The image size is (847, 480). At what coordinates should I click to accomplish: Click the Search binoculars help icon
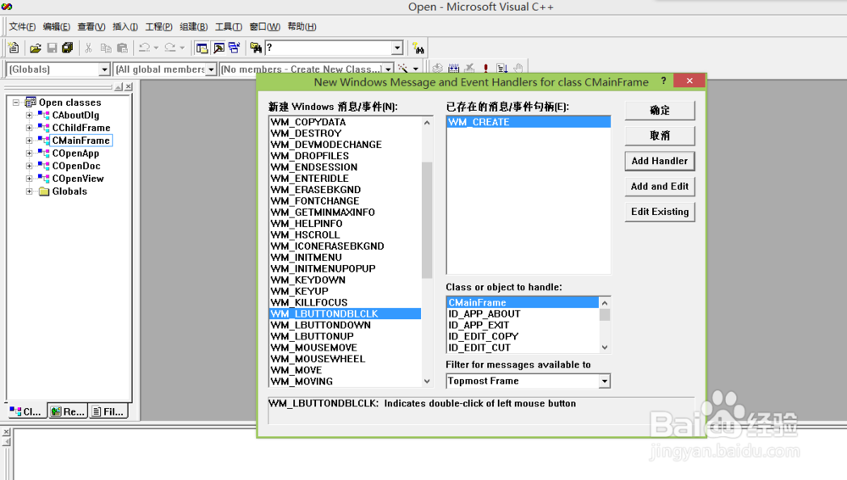[418, 48]
